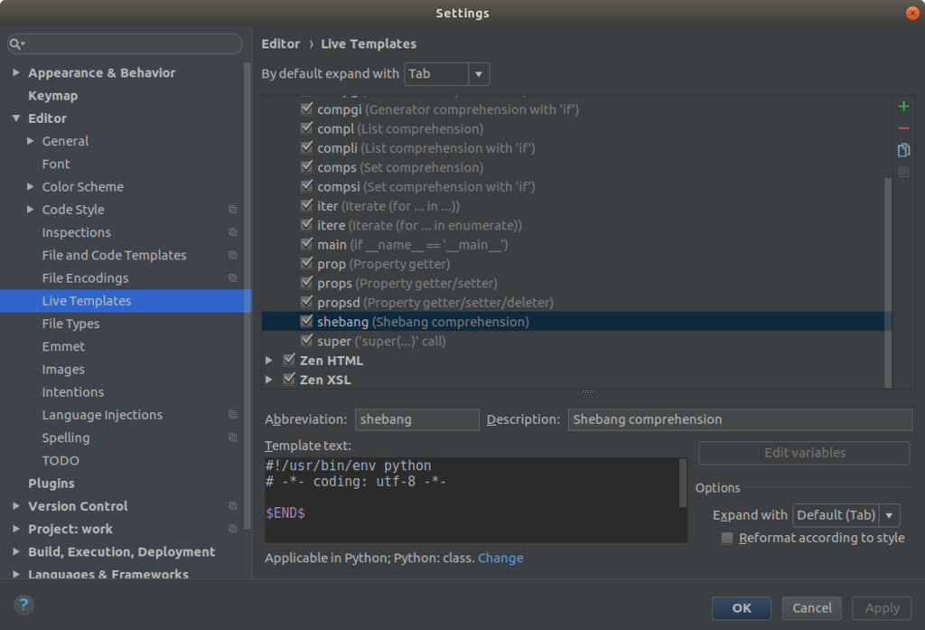Click the template list vertical scrollbar
This screenshot has width=925, height=630.
click(x=888, y=282)
